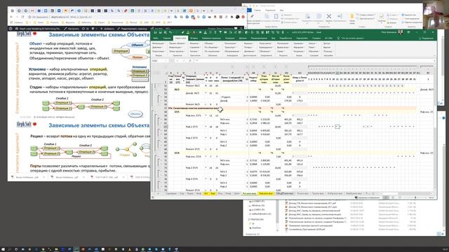This screenshot has width=449, height=252.
Task: Switch to Формулы tab in Excel ribbon
Action: pos(230,38)
